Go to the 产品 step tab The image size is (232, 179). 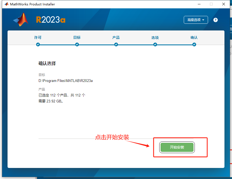[x=116, y=37]
